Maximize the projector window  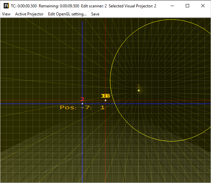click(x=187, y=6)
